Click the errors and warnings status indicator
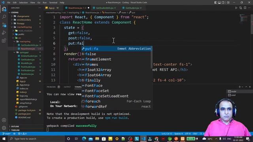Image resolution: width=253 pixels, height=142 pixels. (x=22, y=134)
